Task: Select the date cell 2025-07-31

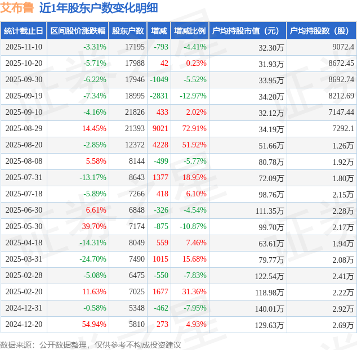Action: click(24, 177)
